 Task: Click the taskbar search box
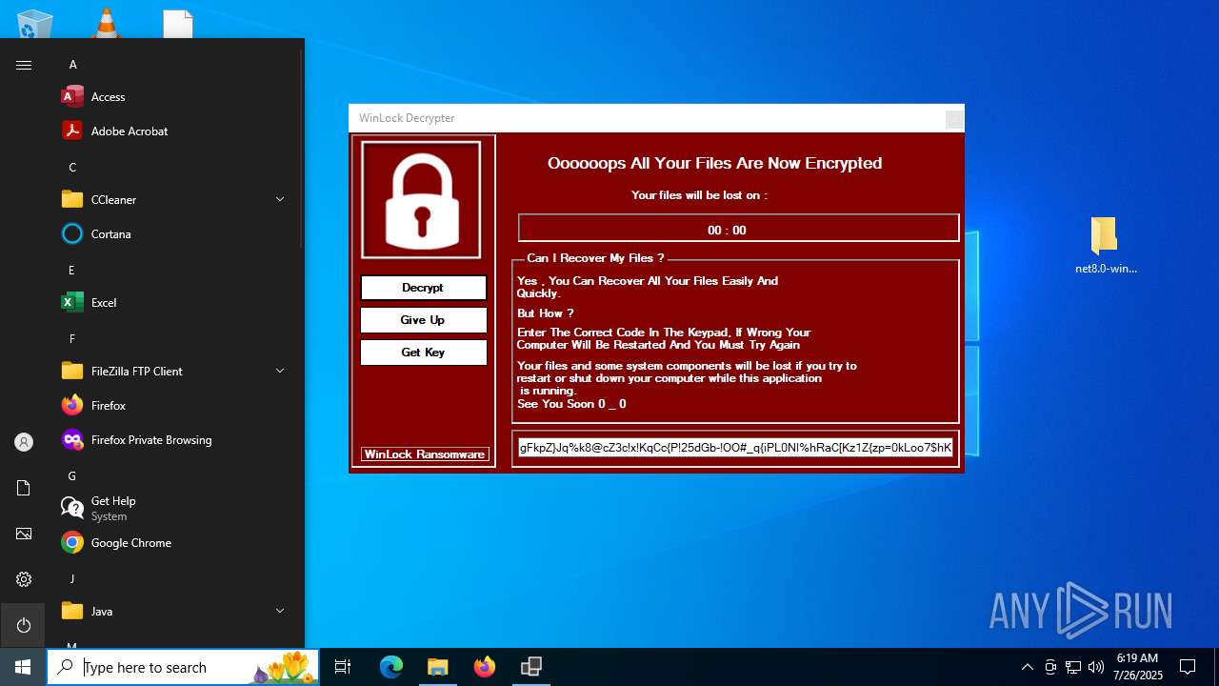click(184, 667)
